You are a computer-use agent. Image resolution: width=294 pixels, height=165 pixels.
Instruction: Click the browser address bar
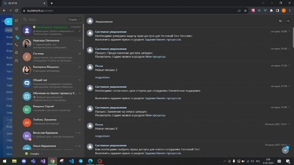click(x=130, y=11)
